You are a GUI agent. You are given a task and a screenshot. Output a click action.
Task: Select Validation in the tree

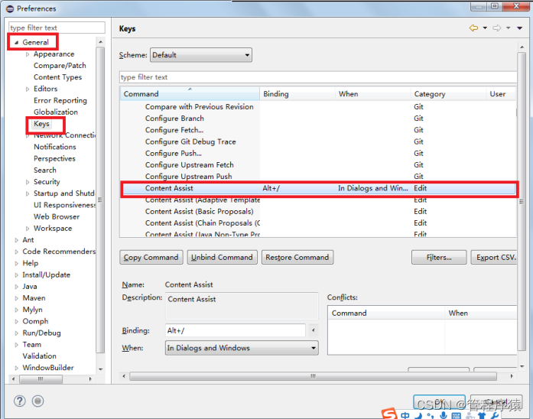coord(40,356)
